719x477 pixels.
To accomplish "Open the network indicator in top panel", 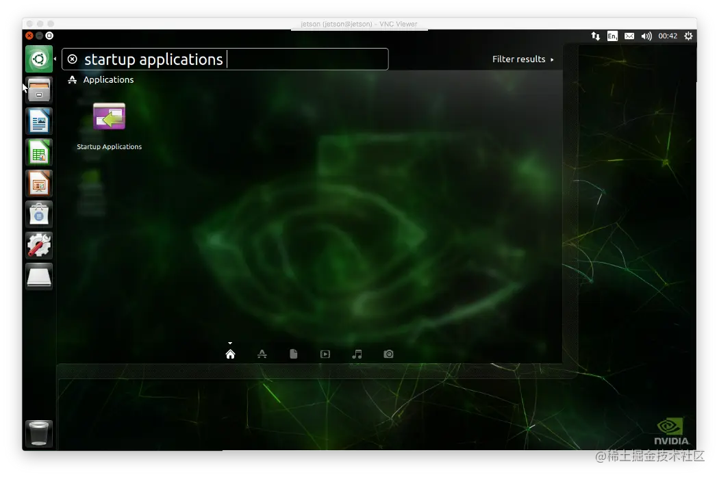I will click(x=595, y=36).
